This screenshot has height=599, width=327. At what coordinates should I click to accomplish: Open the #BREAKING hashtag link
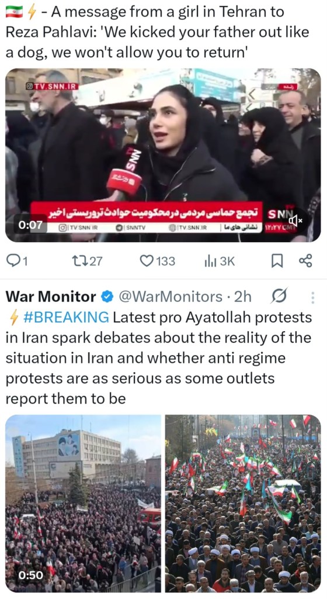(66, 317)
